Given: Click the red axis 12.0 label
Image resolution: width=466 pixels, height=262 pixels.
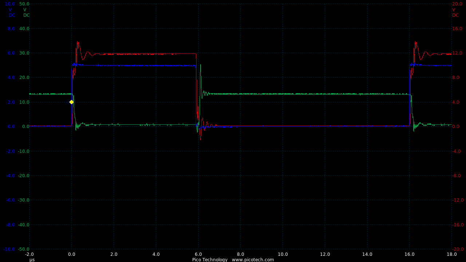Looking at the screenshot, I should pyautogui.click(x=457, y=53).
